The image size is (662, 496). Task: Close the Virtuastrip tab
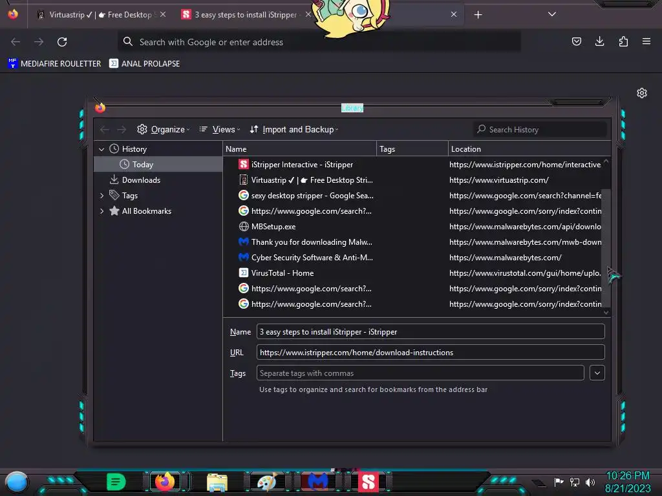tap(162, 14)
